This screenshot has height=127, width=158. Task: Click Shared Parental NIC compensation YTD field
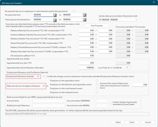pyautogui.click(x=106, y=43)
